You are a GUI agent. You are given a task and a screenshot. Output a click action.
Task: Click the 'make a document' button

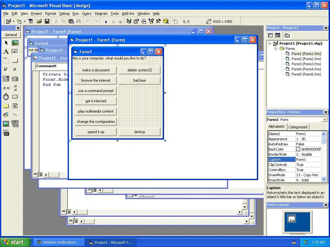click(x=96, y=70)
